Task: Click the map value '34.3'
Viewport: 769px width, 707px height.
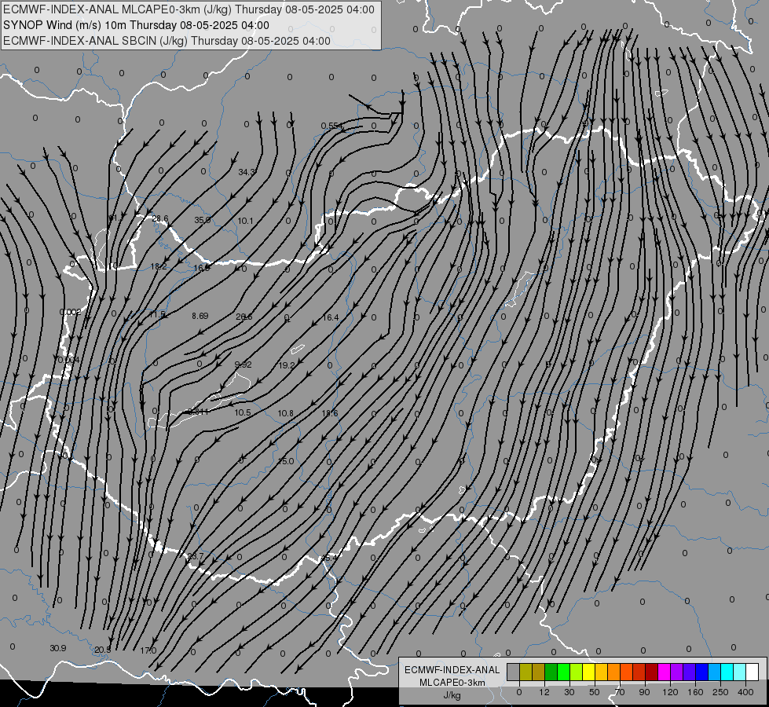Action: pos(247,172)
